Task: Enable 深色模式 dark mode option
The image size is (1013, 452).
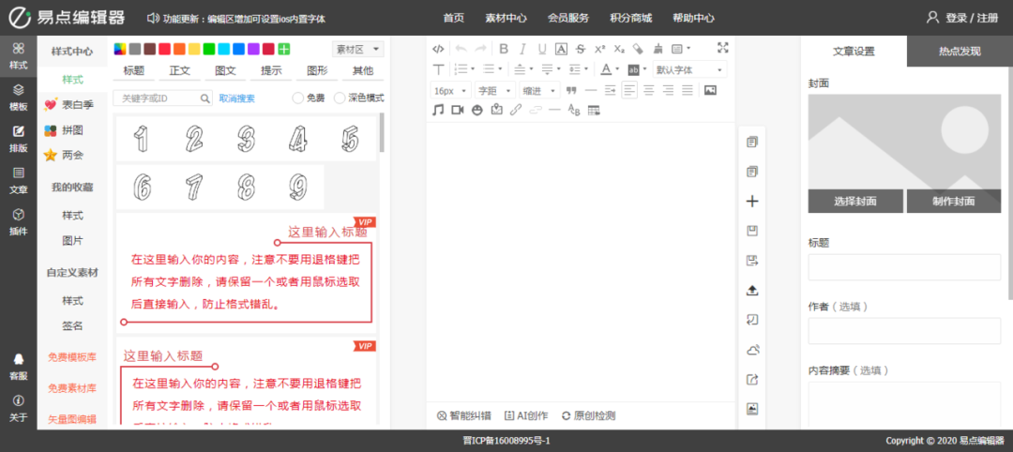Action: coord(340,98)
